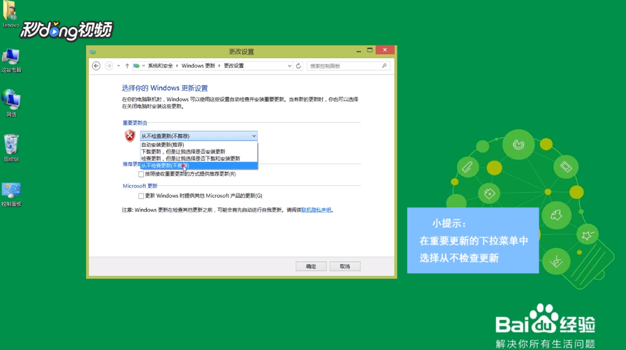The width and height of the screenshot is (626, 350).
Task: Choose 从不检查更新(不推荐) list option
Action: pyautogui.click(x=199, y=166)
